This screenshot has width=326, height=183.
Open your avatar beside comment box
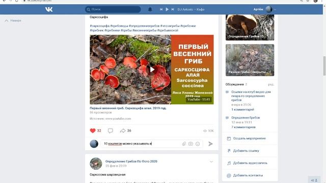point(94,143)
